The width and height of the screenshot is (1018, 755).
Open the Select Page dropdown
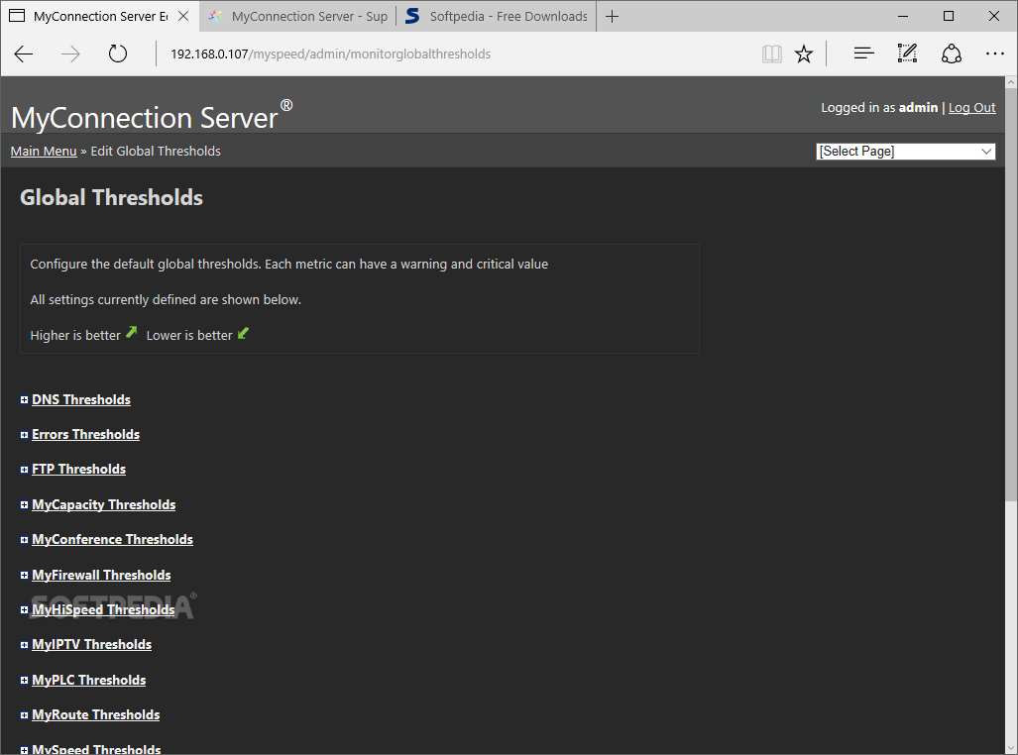(905, 152)
